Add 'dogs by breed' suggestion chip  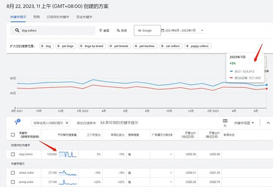[x=92, y=46]
